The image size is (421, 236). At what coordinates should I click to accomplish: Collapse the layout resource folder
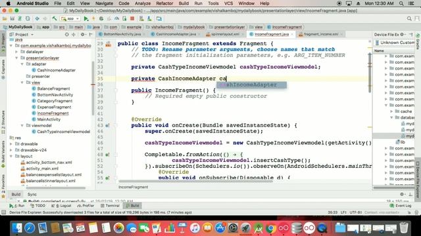point(11,156)
